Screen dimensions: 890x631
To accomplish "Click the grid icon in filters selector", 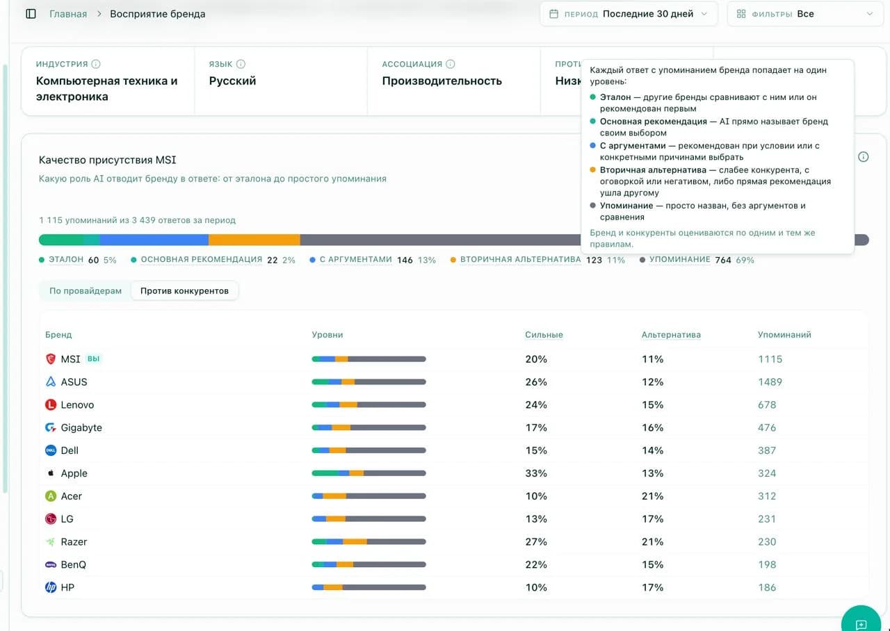I will click(741, 14).
